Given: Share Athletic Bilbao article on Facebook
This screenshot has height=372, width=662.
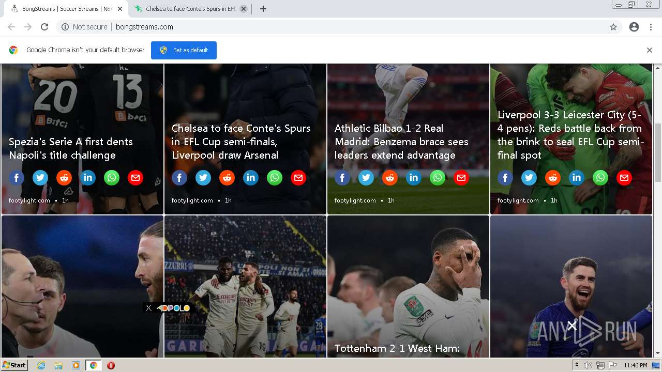Looking at the screenshot, I should (342, 178).
